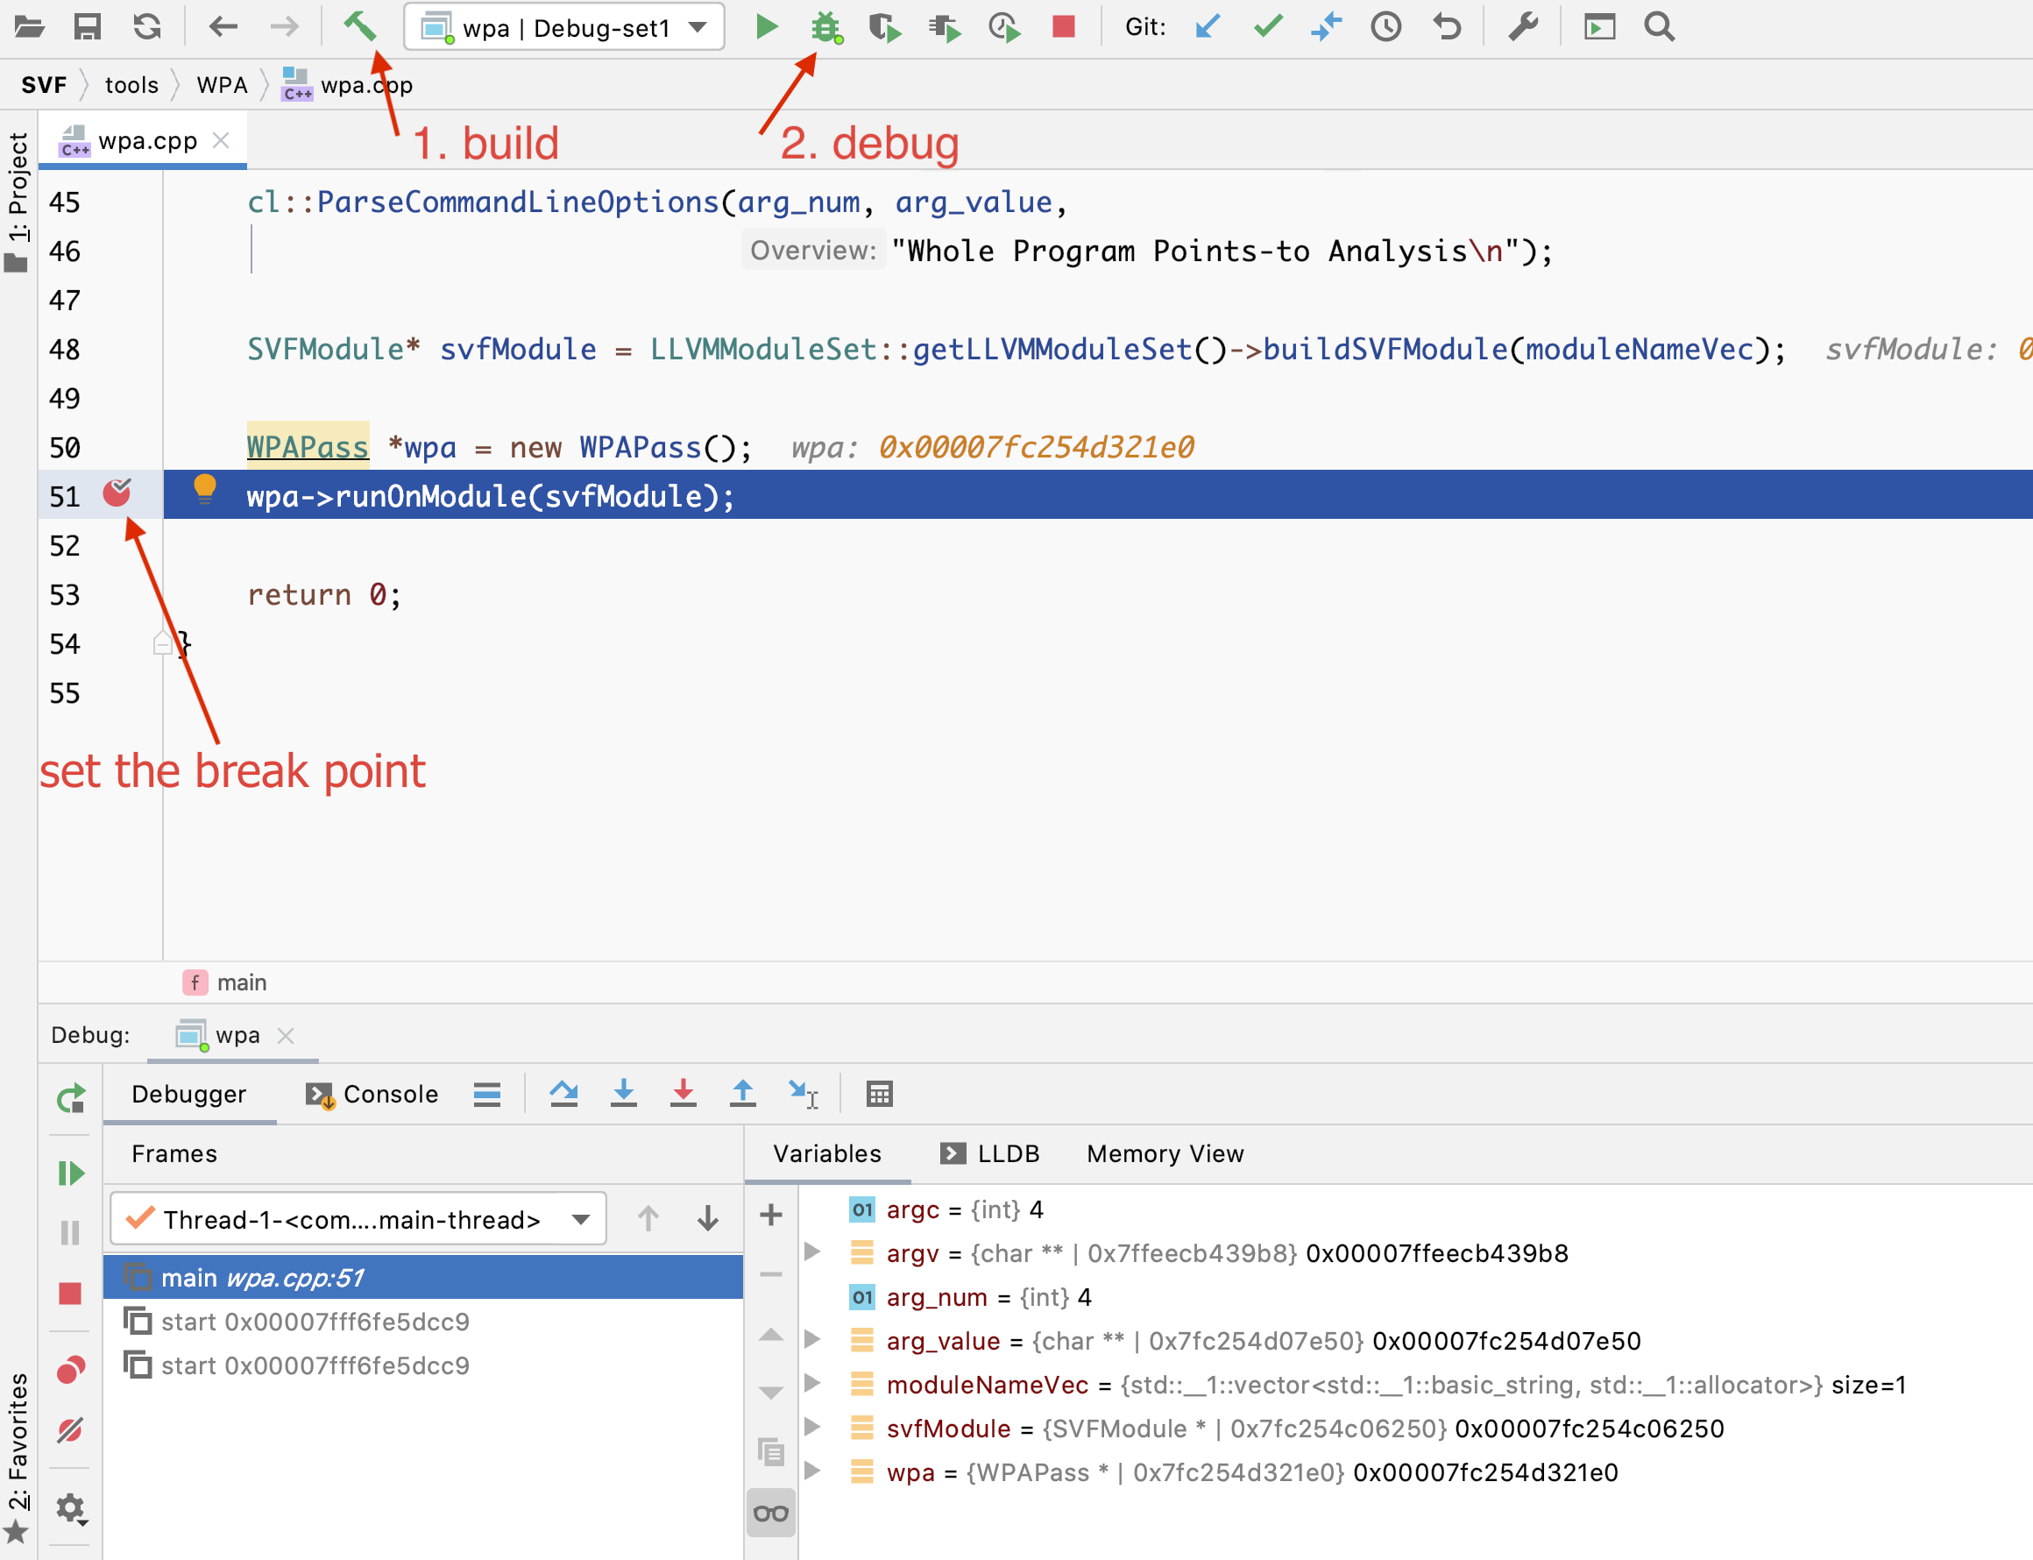
Task: Toggle Mute Breakpoints icon
Action: tap(71, 1430)
